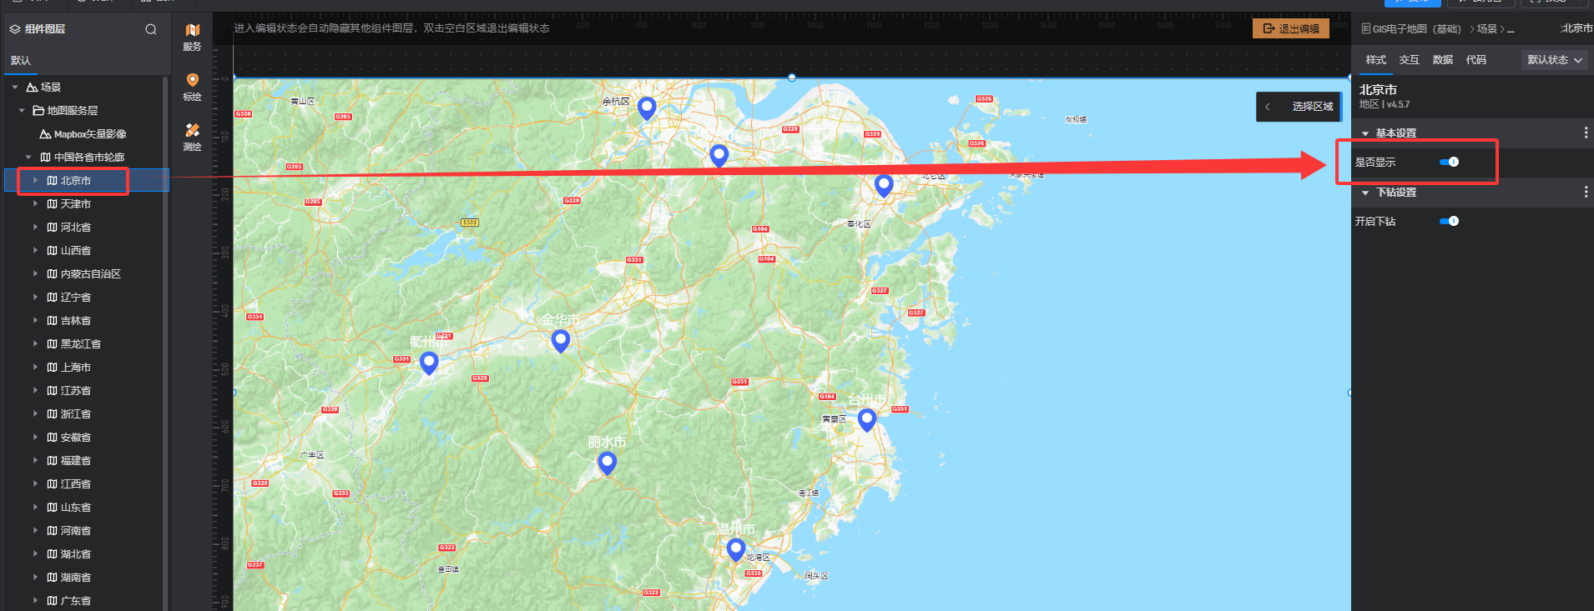Screen dimensions: 1594x611
Task: Click the map marker near 台州市
Action: 867,420
